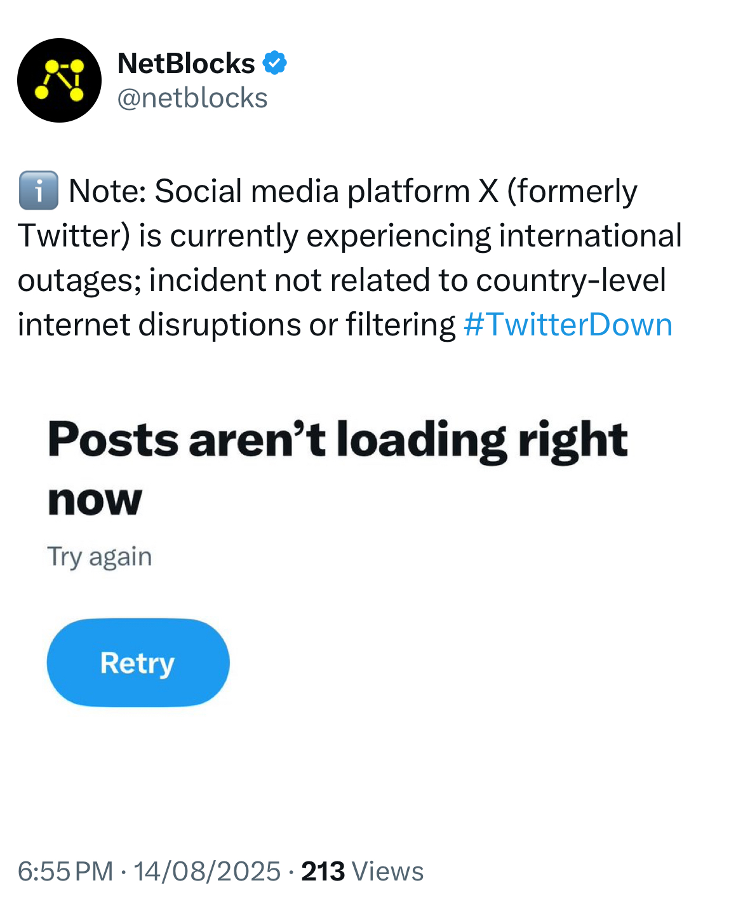
Task: Click the 'Views' label
Action: click(387, 871)
